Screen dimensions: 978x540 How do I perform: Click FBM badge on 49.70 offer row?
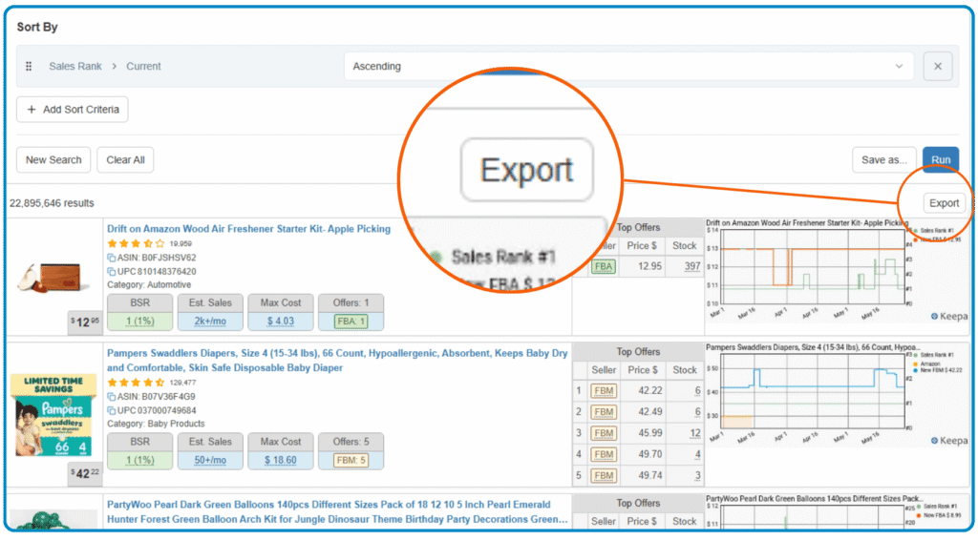[604, 455]
